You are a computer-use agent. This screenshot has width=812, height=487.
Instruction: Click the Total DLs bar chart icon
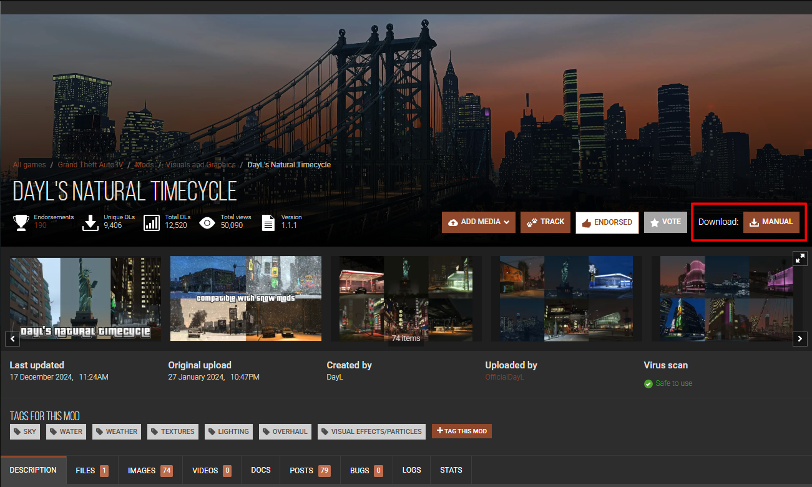(x=152, y=222)
